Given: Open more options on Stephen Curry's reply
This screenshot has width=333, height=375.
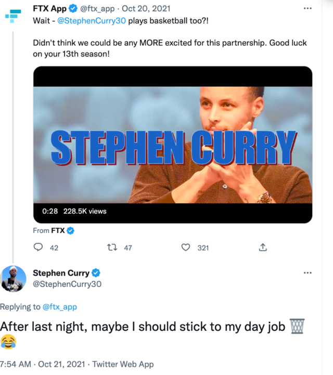Looking at the screenshot, I should click(x=308, y=273).
